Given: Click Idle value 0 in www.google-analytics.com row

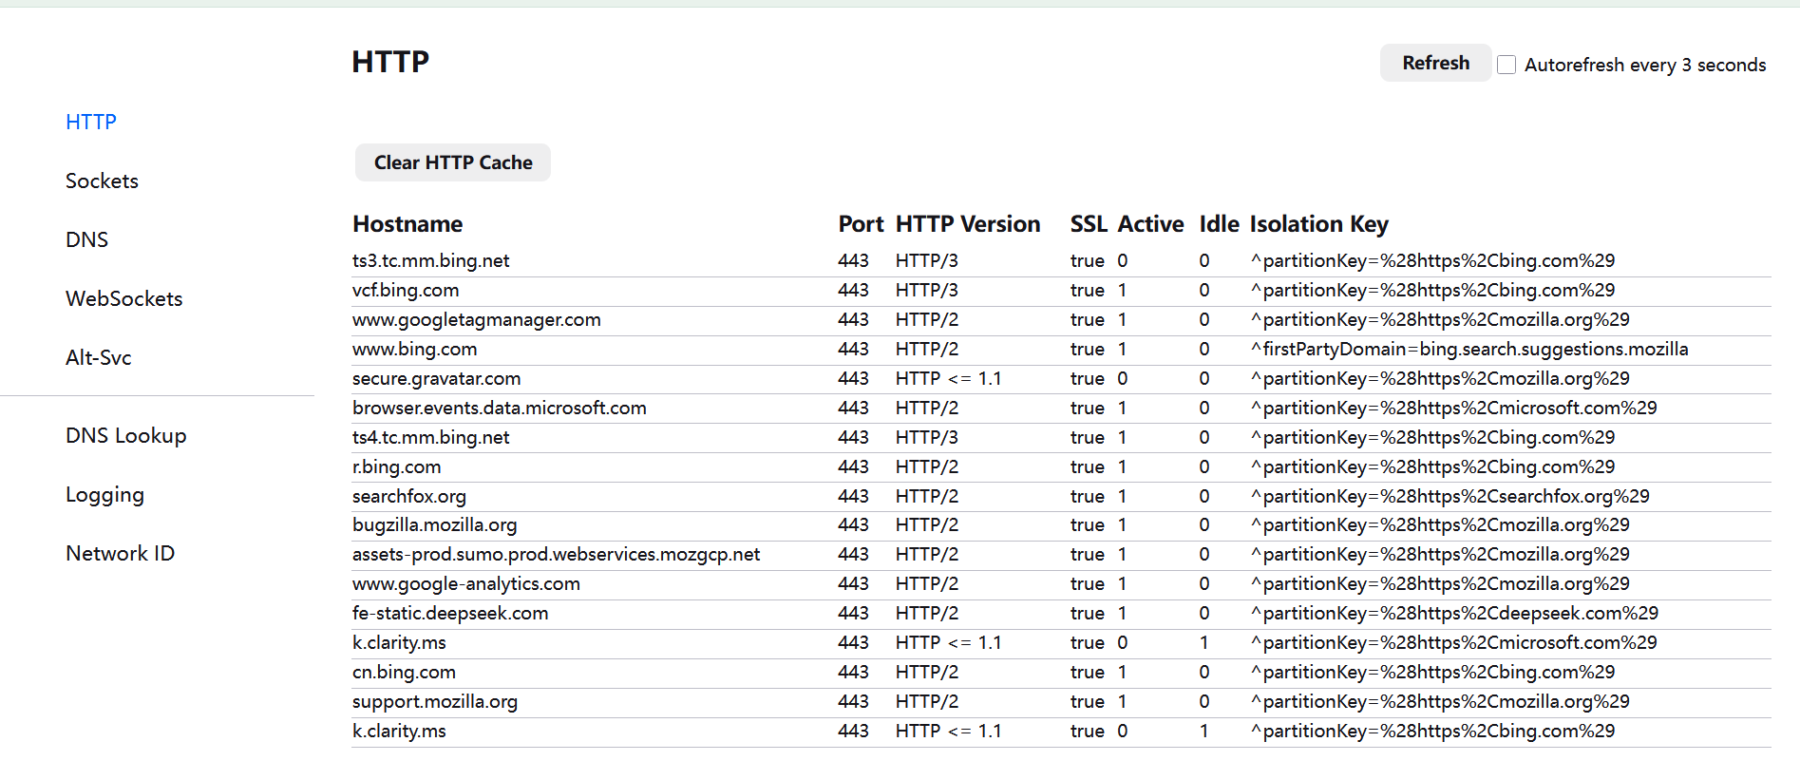Looking at the screenshot, I should pyautogui.click(x=1204, y=583).
